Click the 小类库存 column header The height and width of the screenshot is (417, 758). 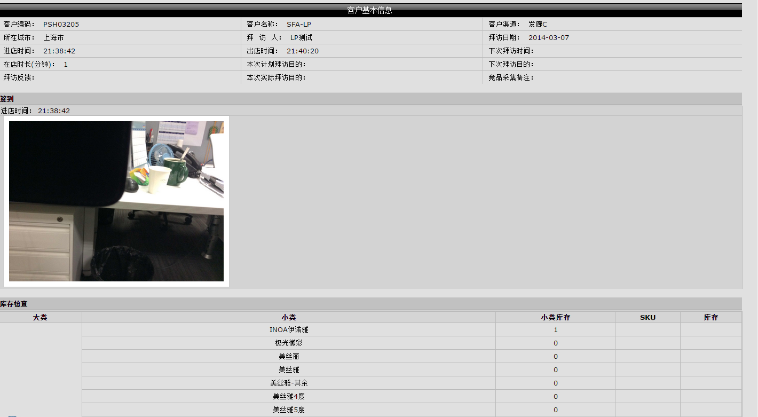tap(555, 317)
